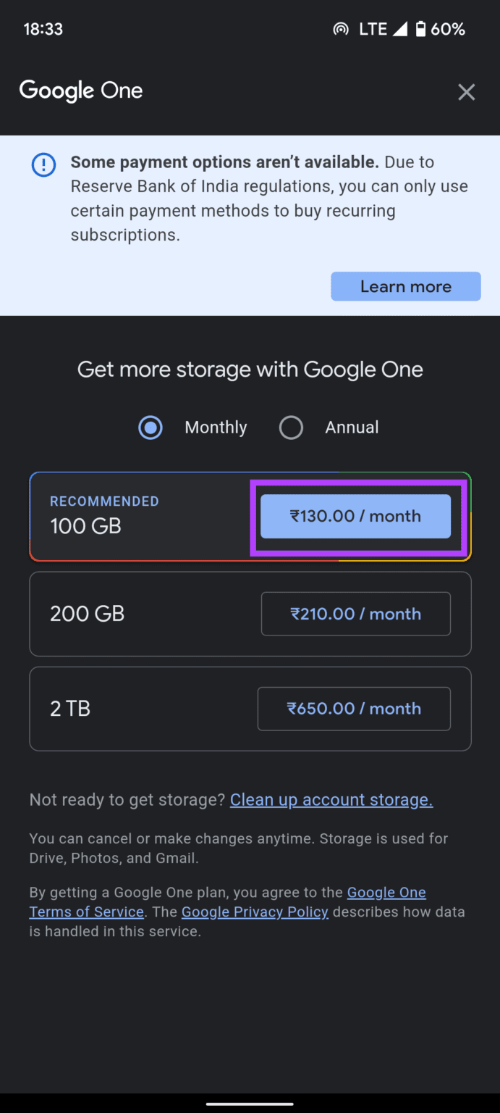Tap the X to dismiss Google One screen
The height and width of the screenshot is (1113, 500).
pyautogui.click(x=466, y=92)
